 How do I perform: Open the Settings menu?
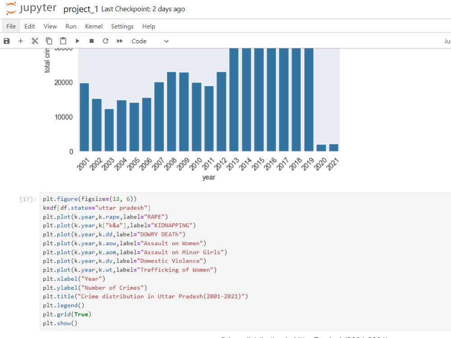(x=122, y=26)
